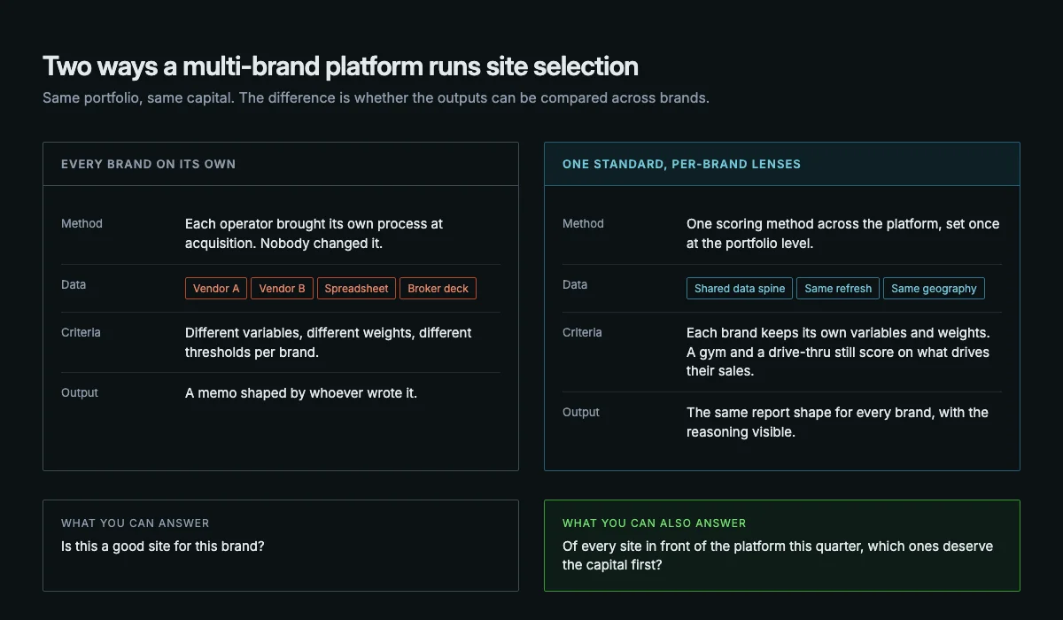The width and height of the screenshot is (1063, 620).
Task: Click the Criteria label in the left card
Action: coord(81,333)
